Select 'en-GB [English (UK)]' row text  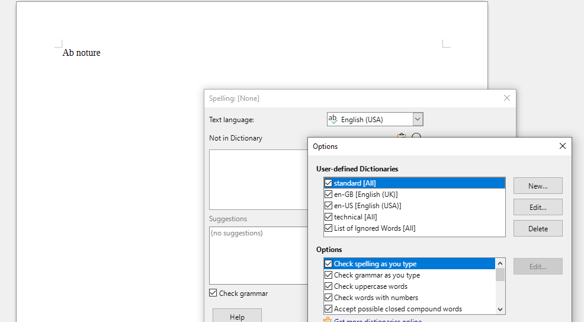click(366, 195)
